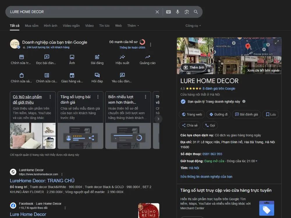Open Đọc bài đánh giá reviews icon
291x218 pixels.
coord(47,57)
